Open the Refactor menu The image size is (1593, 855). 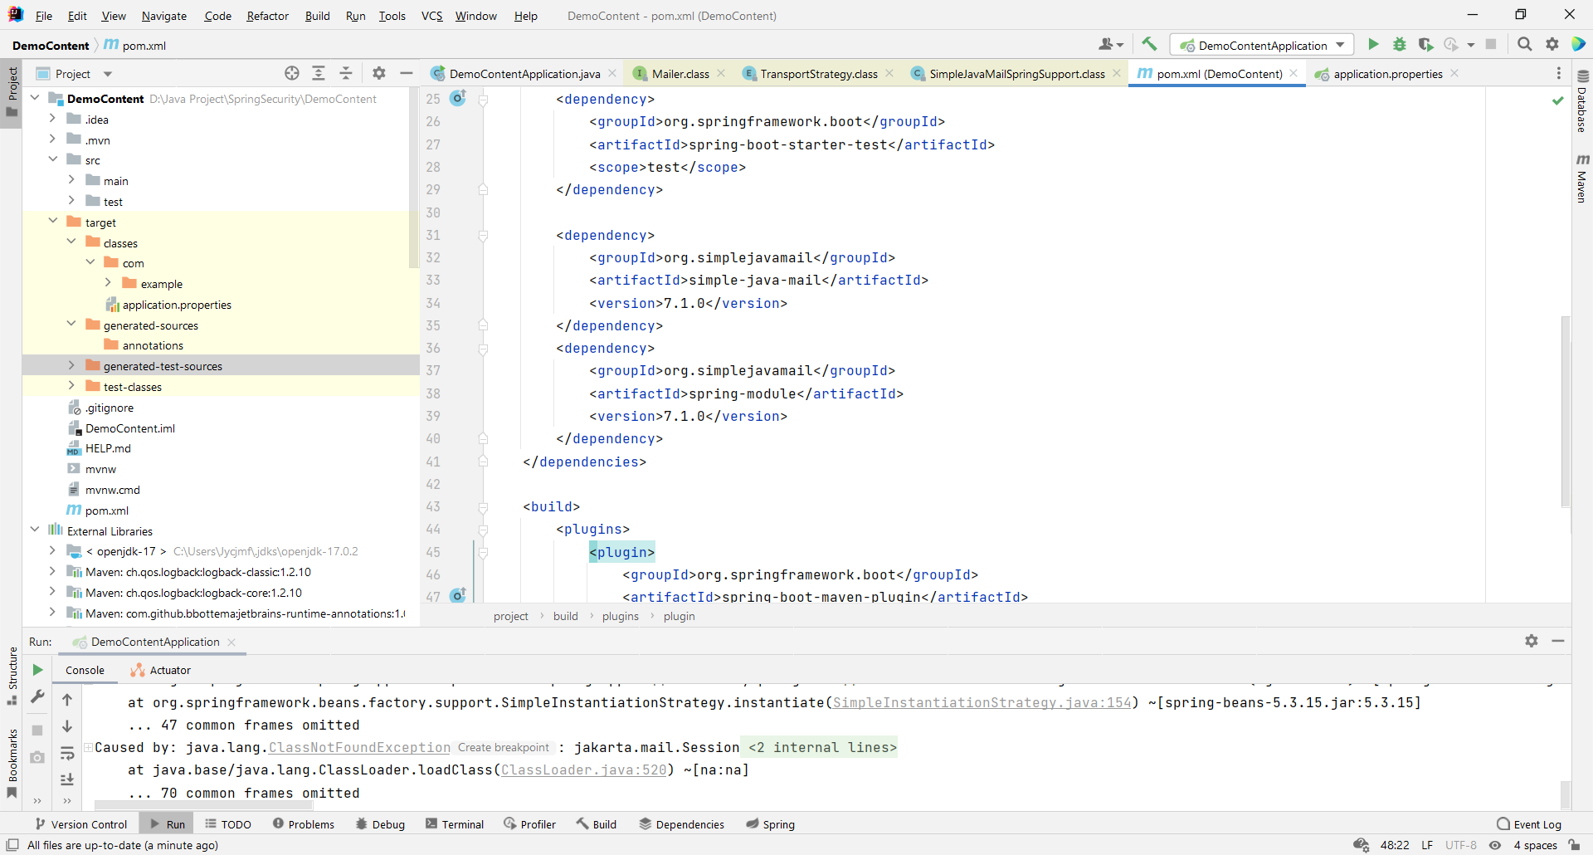click(267, 16)
